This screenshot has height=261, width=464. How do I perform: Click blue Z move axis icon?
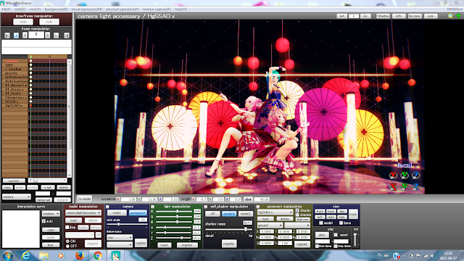coord(415,186)
